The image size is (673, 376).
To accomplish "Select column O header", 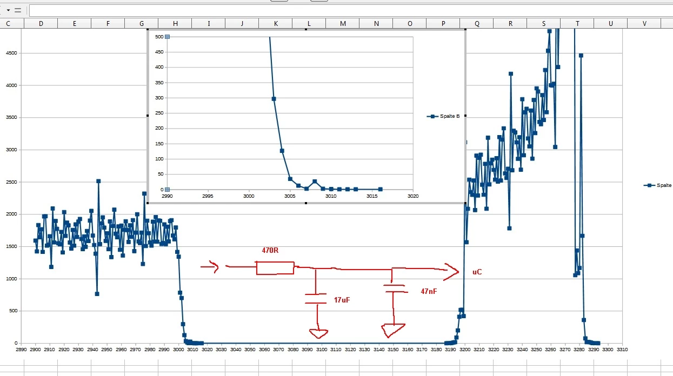I will point(409,23).
